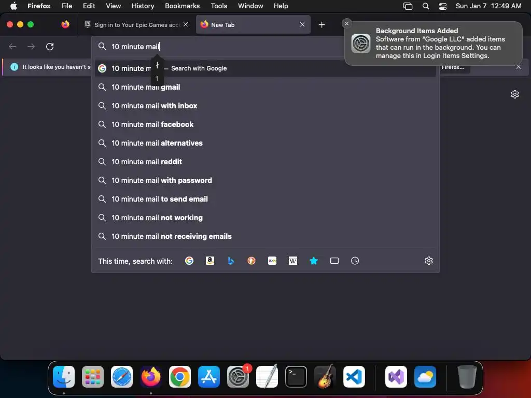Open the Tools menu
Viewport: 531px width, 398px height.
click(219, 6)
